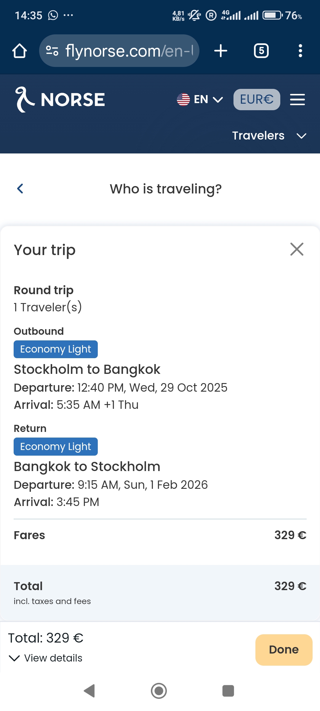Expand the Travelers section
Image resolution: width=320 pixels, height=711 pixels.
(269, 136)
